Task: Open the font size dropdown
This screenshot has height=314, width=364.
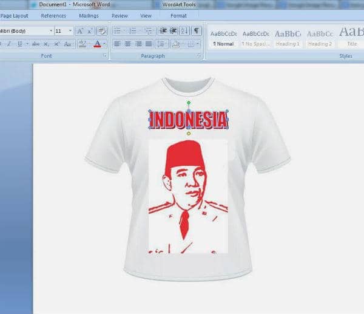Action: click(70, 31)
